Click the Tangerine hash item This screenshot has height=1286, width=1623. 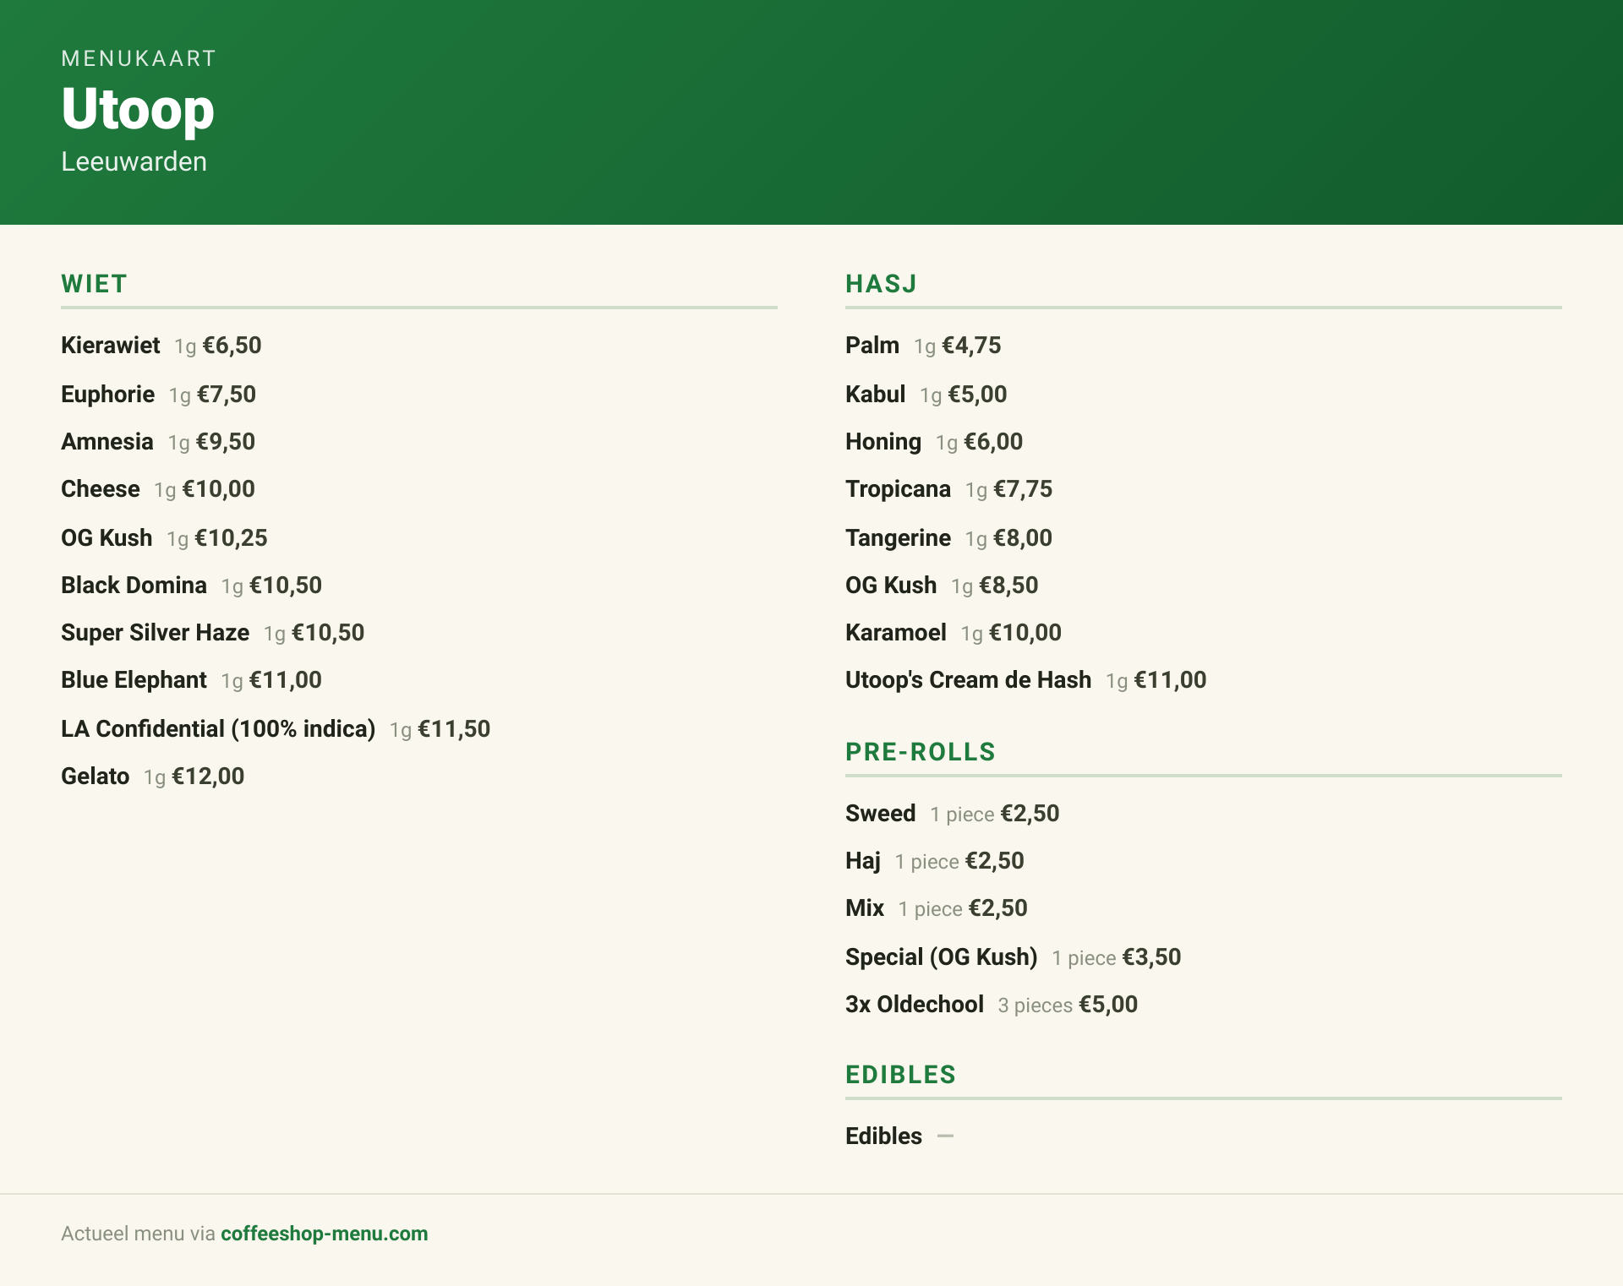pyautogui.click(x=898, y=538)
